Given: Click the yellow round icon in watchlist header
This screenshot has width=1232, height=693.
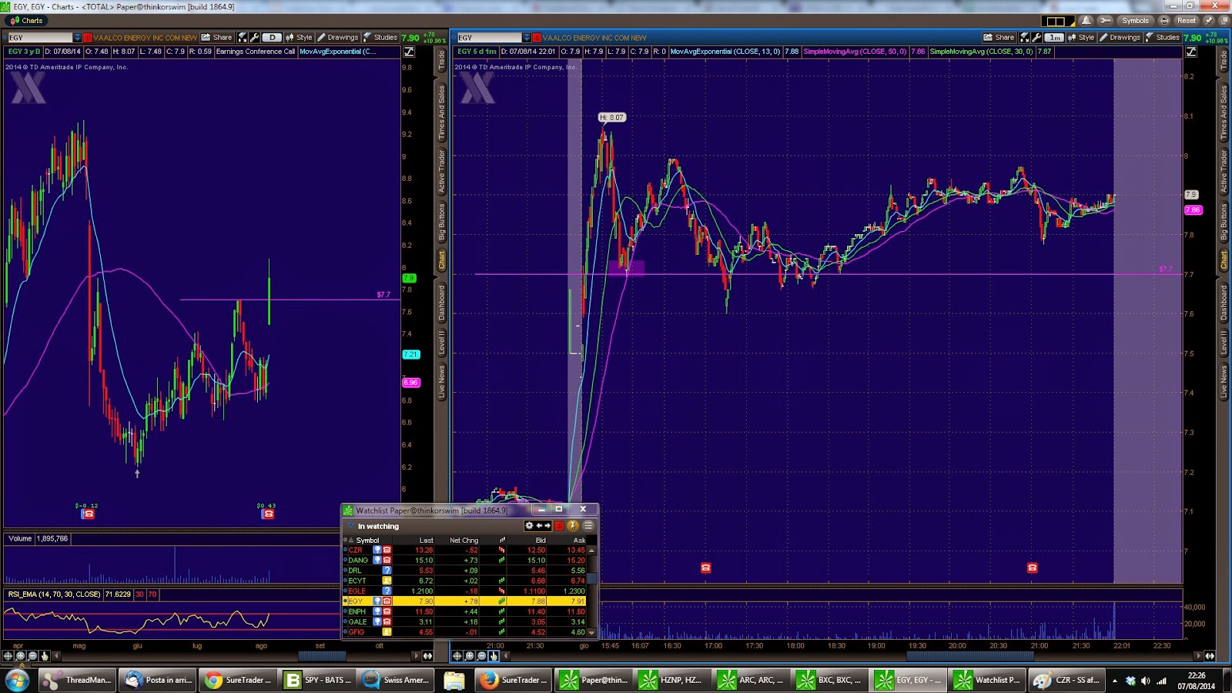Looking at the screenshot, I should pos(573,526).
